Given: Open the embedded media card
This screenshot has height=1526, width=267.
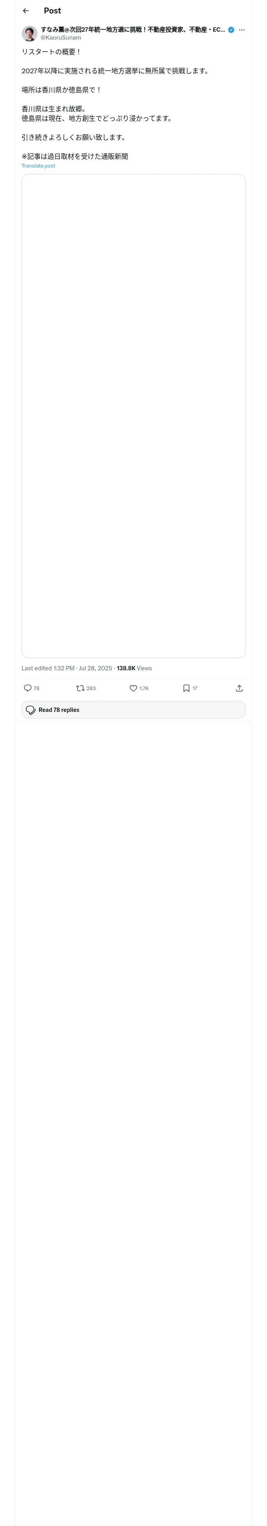Looking at the screenshot, I should pos(133,415).
